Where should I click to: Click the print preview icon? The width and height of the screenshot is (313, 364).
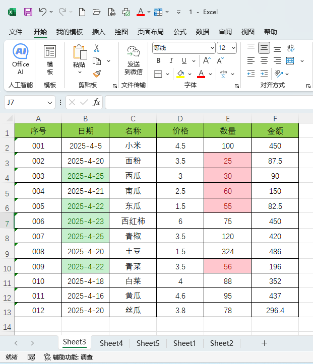click(x=111, y=12)
